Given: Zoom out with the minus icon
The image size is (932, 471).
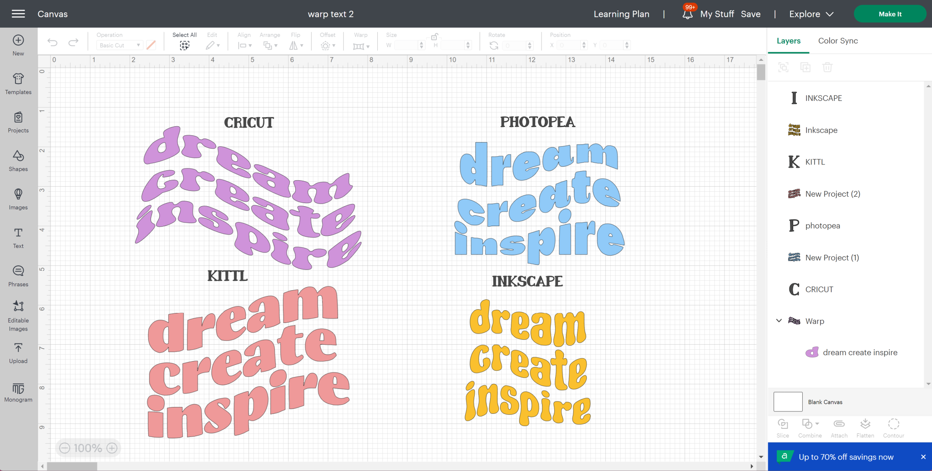Looking at the screenshot, I should point(65,448).
